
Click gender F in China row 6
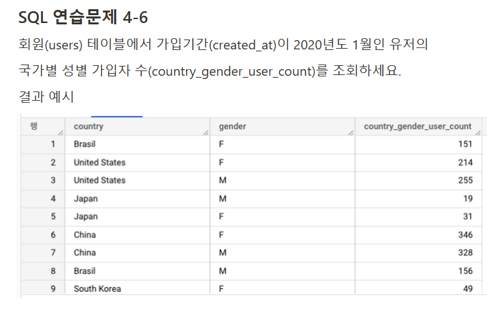tap(221, 235)
